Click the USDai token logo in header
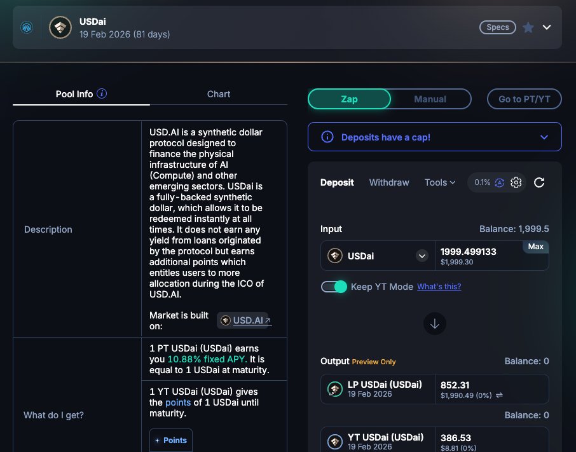 point(60,27)
